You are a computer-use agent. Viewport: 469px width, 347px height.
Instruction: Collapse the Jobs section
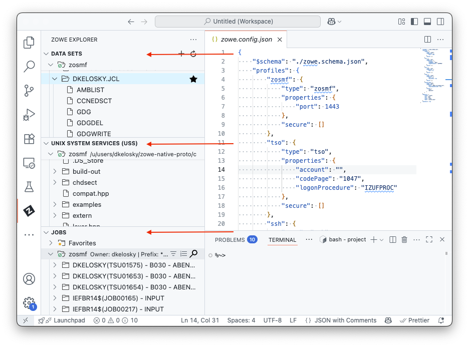[x=46, y=232]
